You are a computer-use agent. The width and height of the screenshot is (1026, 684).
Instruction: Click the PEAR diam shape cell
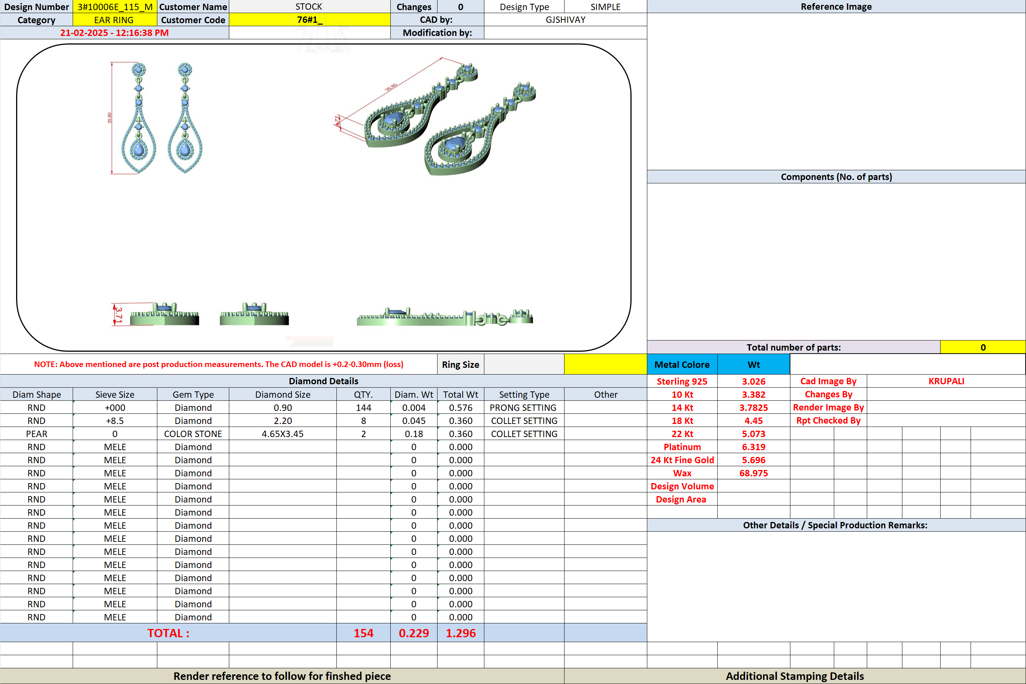click(x=37, y=434)
